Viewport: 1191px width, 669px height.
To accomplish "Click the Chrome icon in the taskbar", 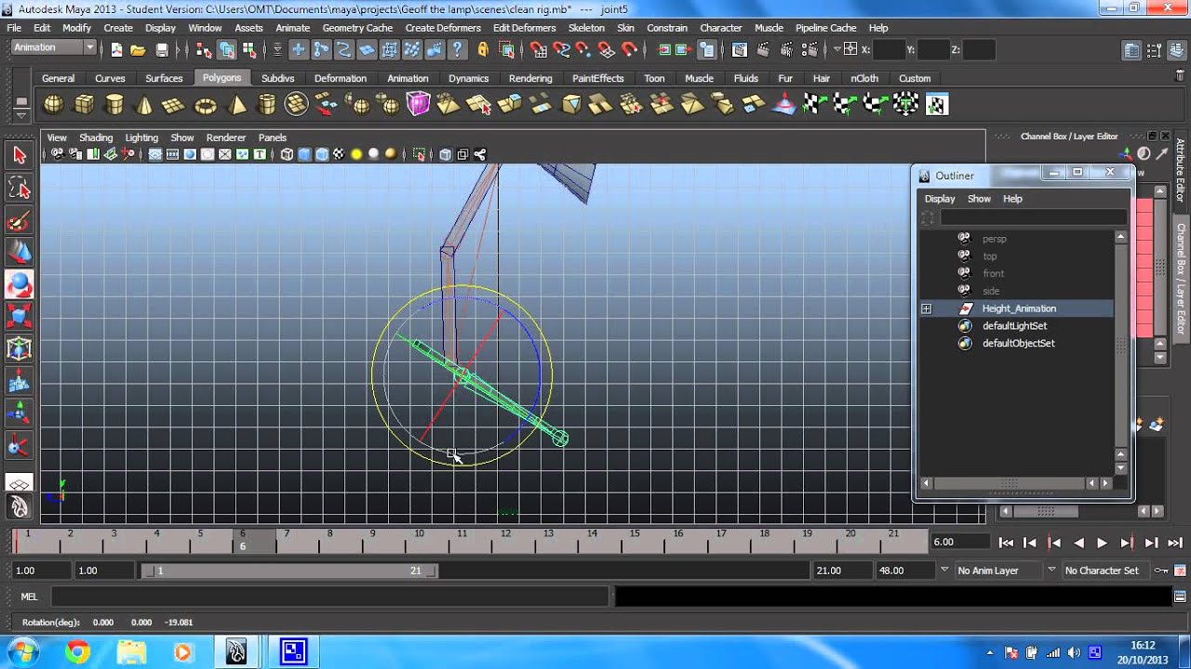I will coord(77,652).
